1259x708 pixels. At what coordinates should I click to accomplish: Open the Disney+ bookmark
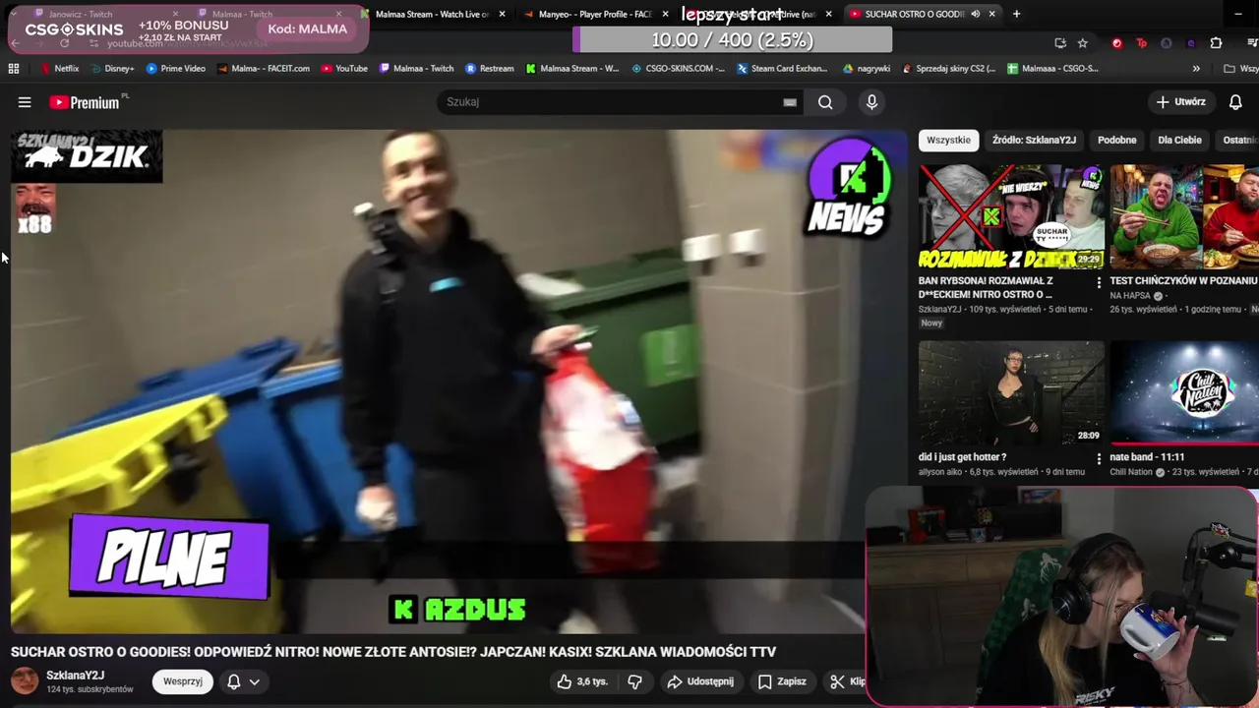(112, 69)
